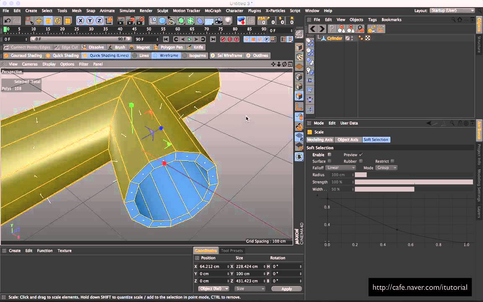Adjust the Radius slider bar
The image size is (483, 302).
pos(414,175)
